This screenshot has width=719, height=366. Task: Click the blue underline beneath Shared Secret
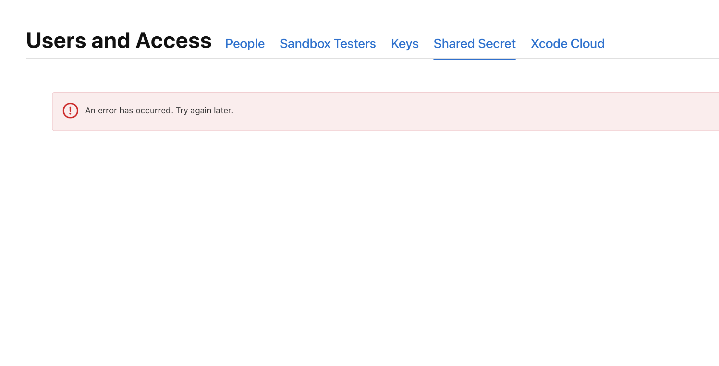tap(474, 59)
